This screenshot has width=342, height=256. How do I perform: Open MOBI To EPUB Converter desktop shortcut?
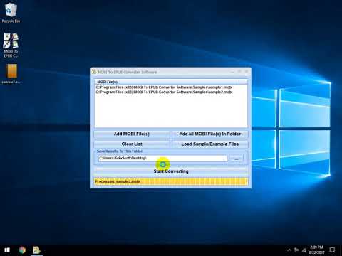pyautogui.click(x=11, y=45)
